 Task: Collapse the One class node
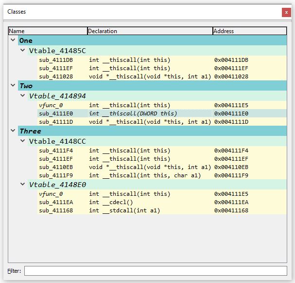(x=13, y=40)
